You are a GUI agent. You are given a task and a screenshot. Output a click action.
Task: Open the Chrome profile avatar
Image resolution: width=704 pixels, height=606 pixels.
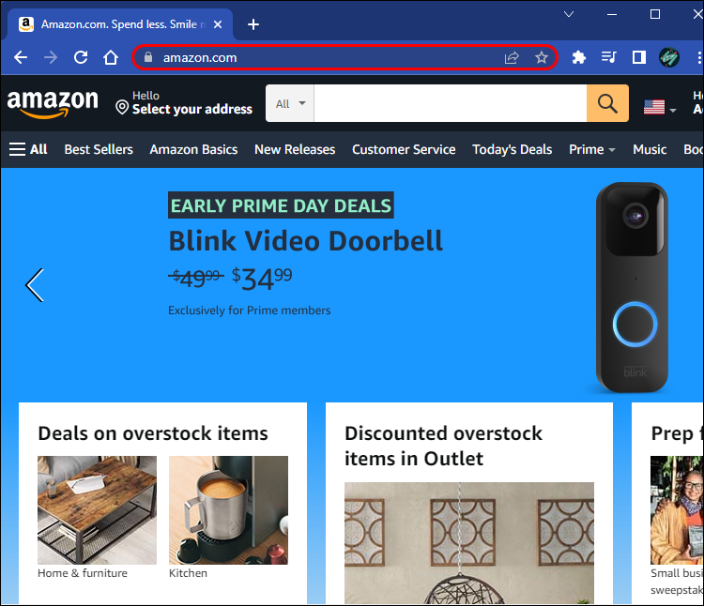pyautogui.click(x=669, y=57)
